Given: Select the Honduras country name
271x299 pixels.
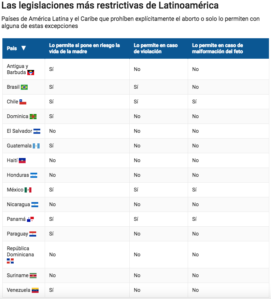Looking at the screenshot, I should tap(18, 175).
